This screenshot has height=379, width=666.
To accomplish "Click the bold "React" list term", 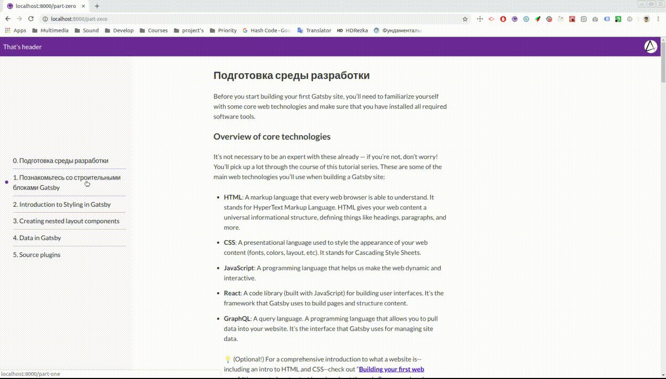I will point(232,293).
